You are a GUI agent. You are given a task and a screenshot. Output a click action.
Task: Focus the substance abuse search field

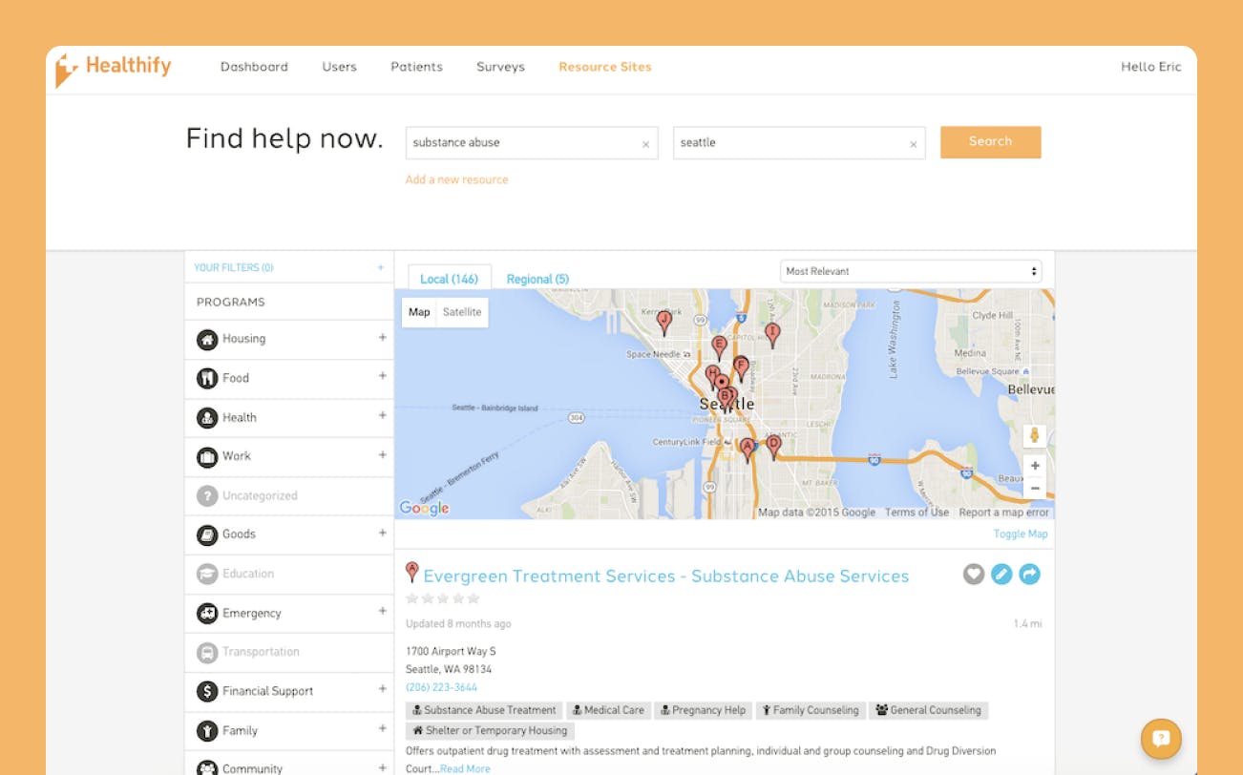point(532,142)
